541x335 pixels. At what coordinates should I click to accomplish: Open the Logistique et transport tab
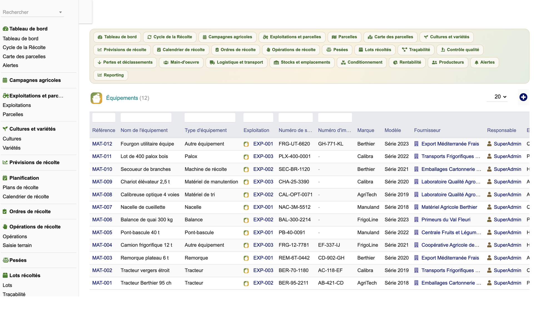(236, 62)
